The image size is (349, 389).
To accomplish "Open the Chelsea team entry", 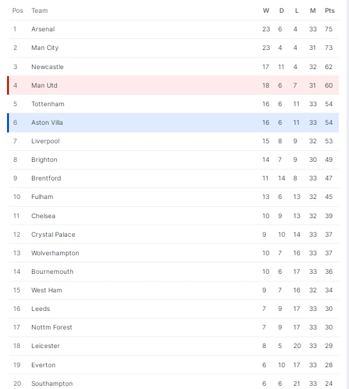I will (x=43, y=216).
